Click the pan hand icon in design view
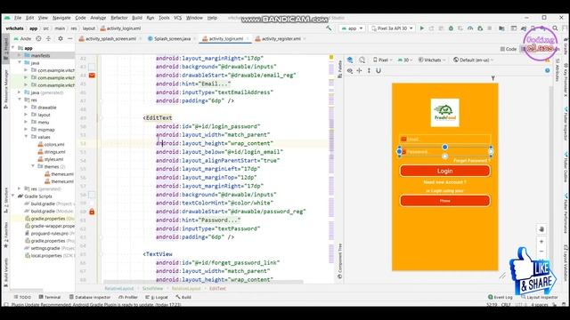The height and width of the screenshot is (320, 570). [541, 229]
